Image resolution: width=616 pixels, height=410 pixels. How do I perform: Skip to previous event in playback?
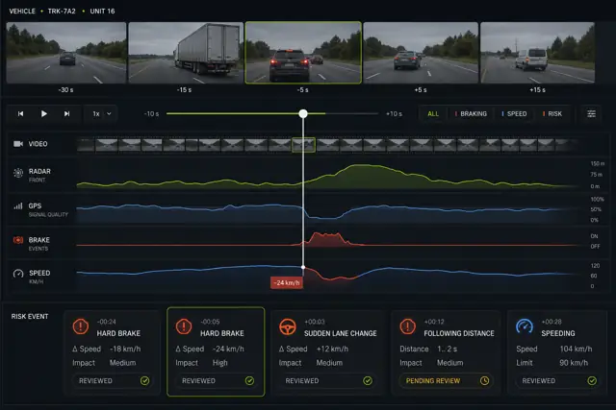(21, 113)
